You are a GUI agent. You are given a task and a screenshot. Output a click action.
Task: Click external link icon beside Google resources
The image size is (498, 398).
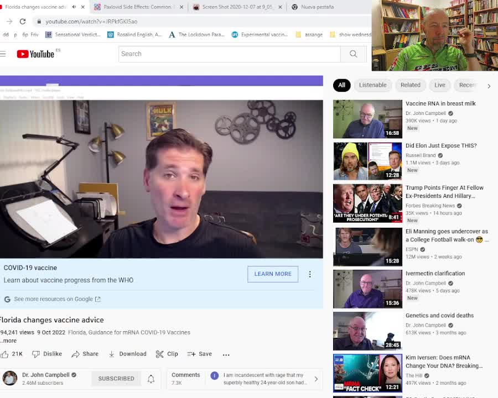click(98, 299)
